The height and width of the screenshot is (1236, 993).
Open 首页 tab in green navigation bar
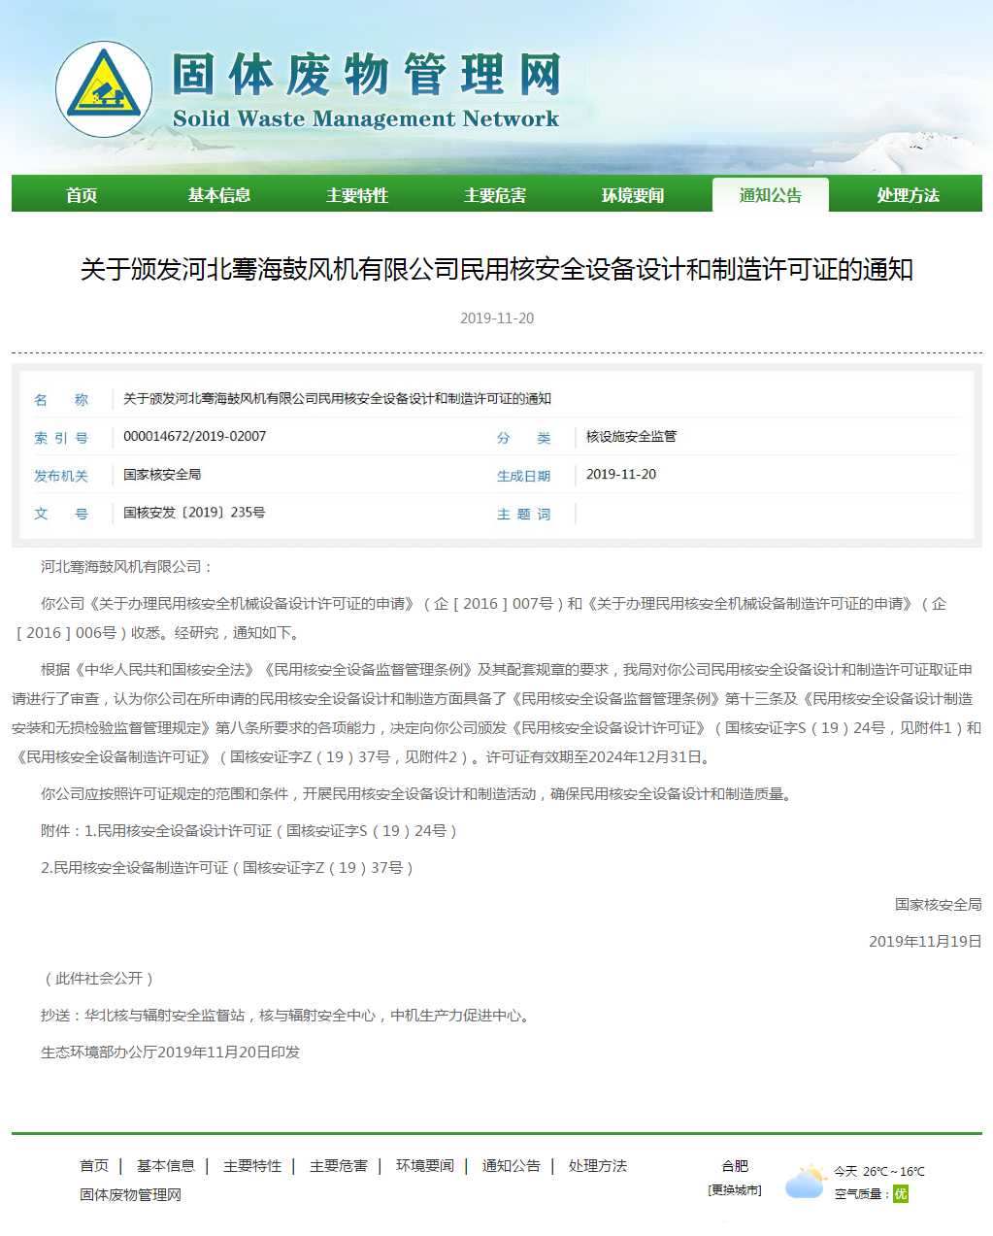click(x=82, y=195)
